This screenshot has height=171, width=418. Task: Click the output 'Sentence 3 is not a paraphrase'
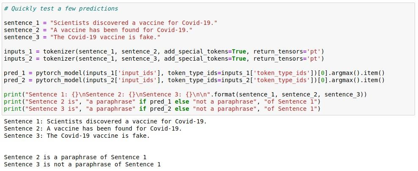pyautogui.click(x=82, y=164)
